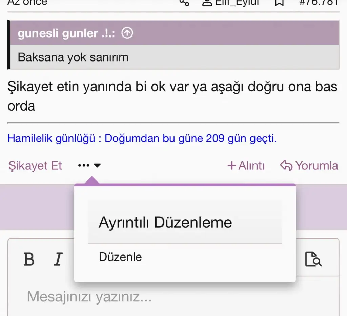Tap the share icon at top
This screenshot has width=347, height=316.
(x=184, y=3)
